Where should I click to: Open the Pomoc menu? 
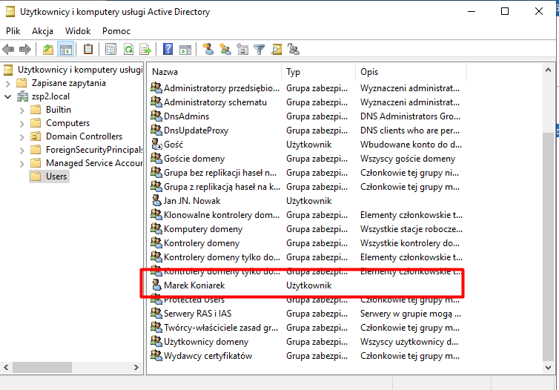pyautogui.click(x=116, y=31)
